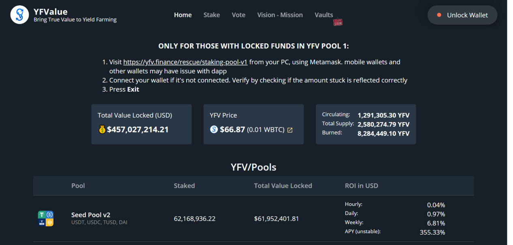Click the YFV coin icon beside $66.87

coord(214,129)
